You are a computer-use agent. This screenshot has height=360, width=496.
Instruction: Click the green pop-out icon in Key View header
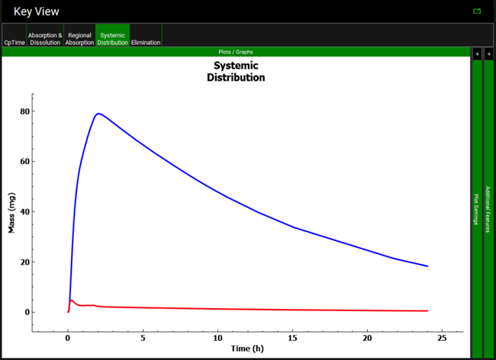(x=477, y=11)
